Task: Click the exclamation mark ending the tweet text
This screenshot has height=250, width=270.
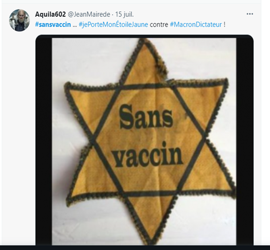Action: [x=224, y=25]
